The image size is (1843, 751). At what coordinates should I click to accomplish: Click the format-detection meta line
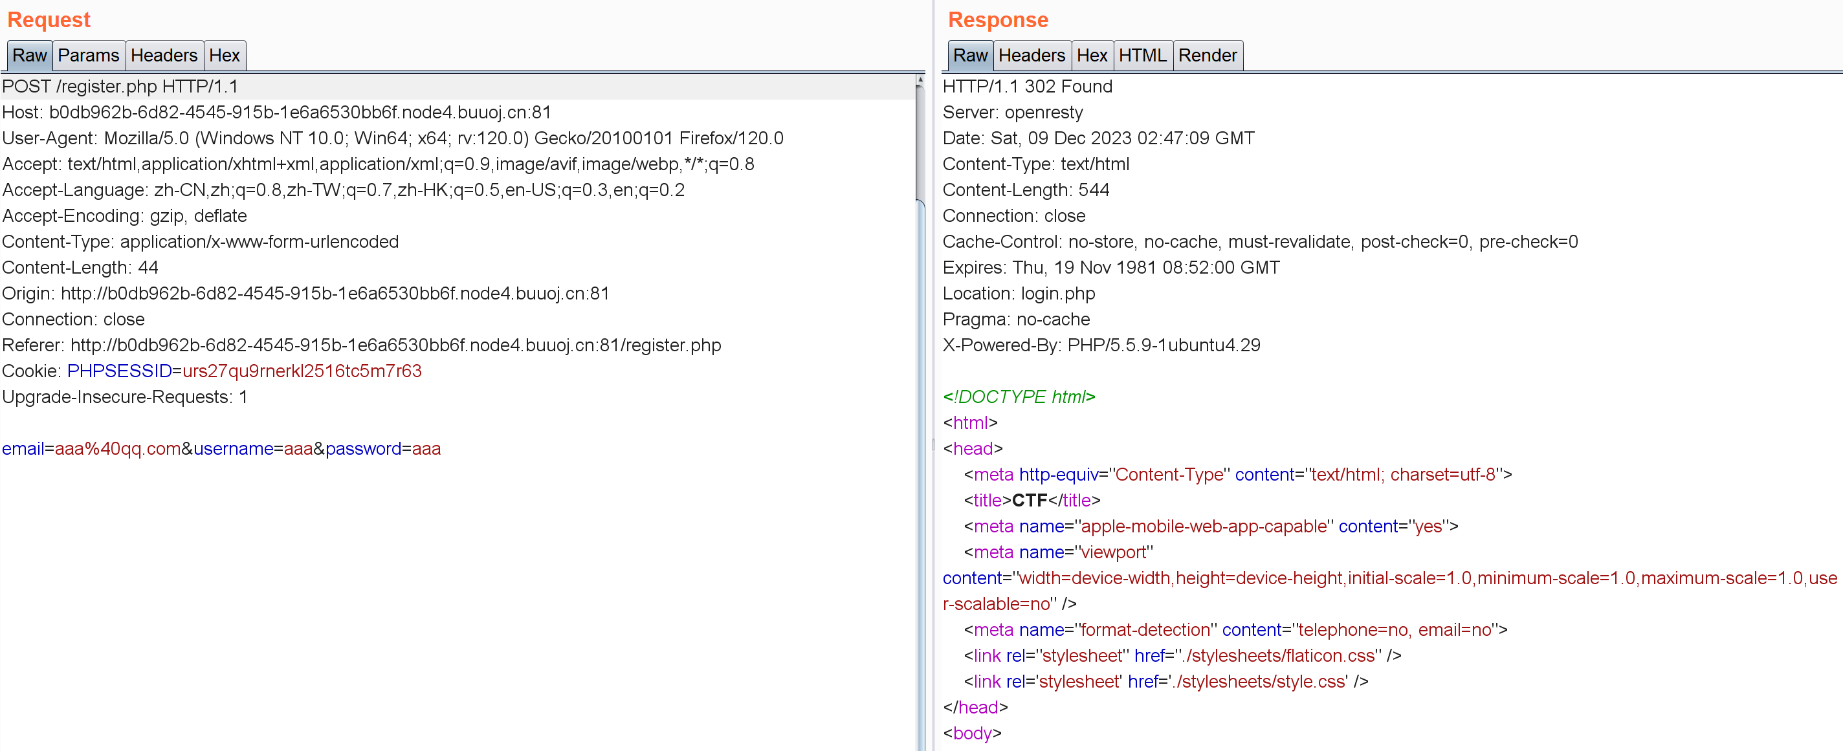click(x=1235, y=629)
